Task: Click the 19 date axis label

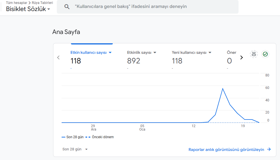Action: pos(243,126)
